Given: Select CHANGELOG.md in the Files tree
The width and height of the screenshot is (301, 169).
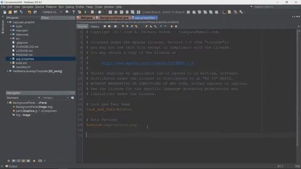Looking at the screenshot, I should 27,47.
